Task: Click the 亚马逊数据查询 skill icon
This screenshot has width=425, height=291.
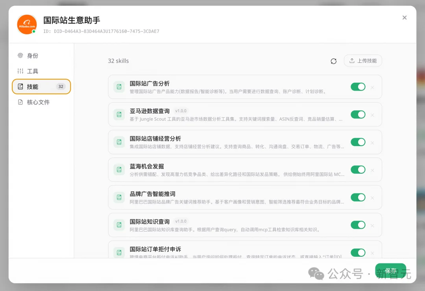Action: click(x=119, y=114)
